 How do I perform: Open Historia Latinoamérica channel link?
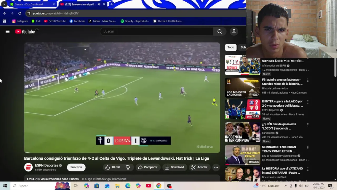(275, 88)
